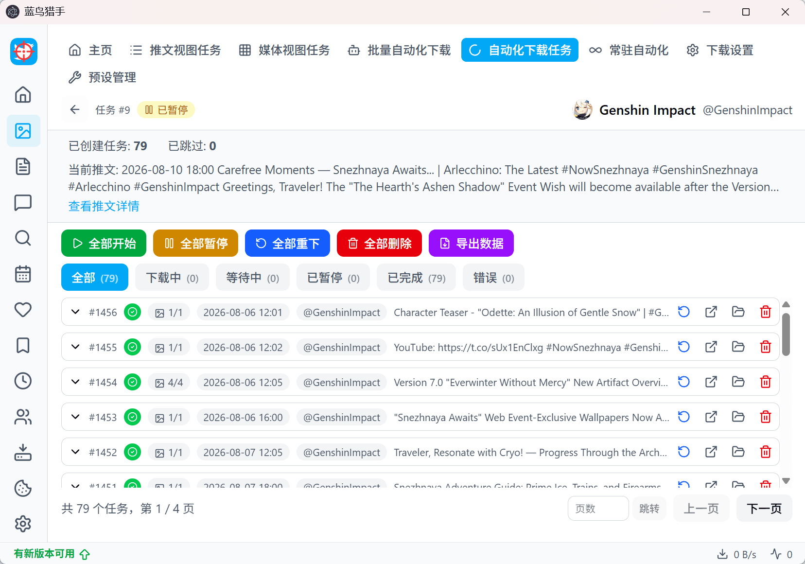Image resolution: width=805 pixels, height=564 pixels.
Task: Click the task list vertical scrollbar thumb
Action: [786, 335]
